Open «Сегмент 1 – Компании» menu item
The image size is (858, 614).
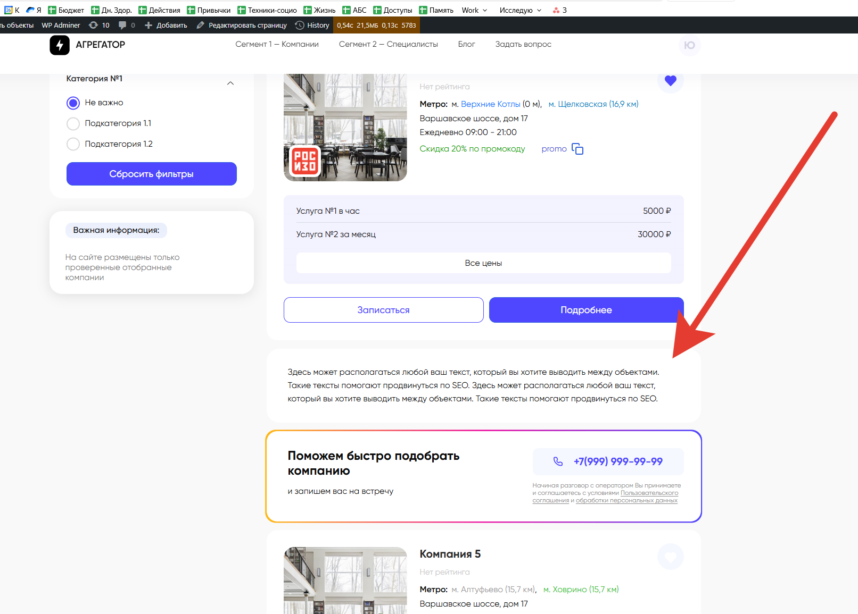[x=277, y=44]
